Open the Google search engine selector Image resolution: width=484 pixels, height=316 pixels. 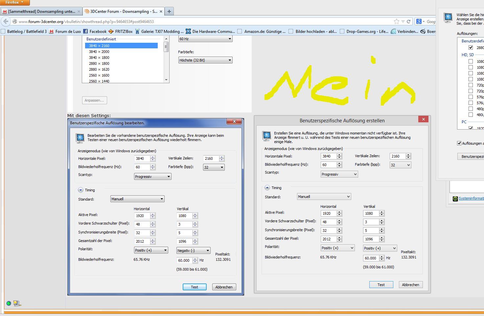[420, 21]
